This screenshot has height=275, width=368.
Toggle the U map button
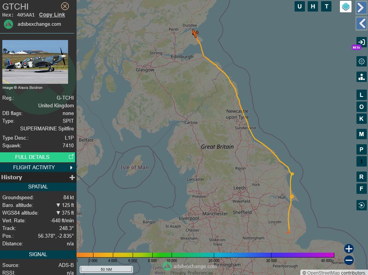[x=300, y=7]
